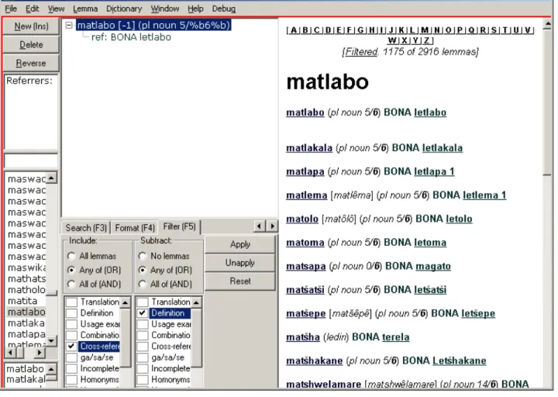Open the terela cross-reference link
Image resolution: width=558 pixels, height=397 pixels.
(396, 337)
